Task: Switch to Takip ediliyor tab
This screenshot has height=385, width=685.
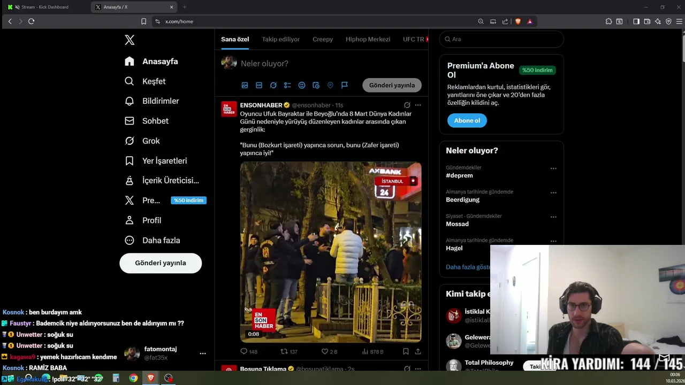Action: pyautogui.click(x=280, y=39)
